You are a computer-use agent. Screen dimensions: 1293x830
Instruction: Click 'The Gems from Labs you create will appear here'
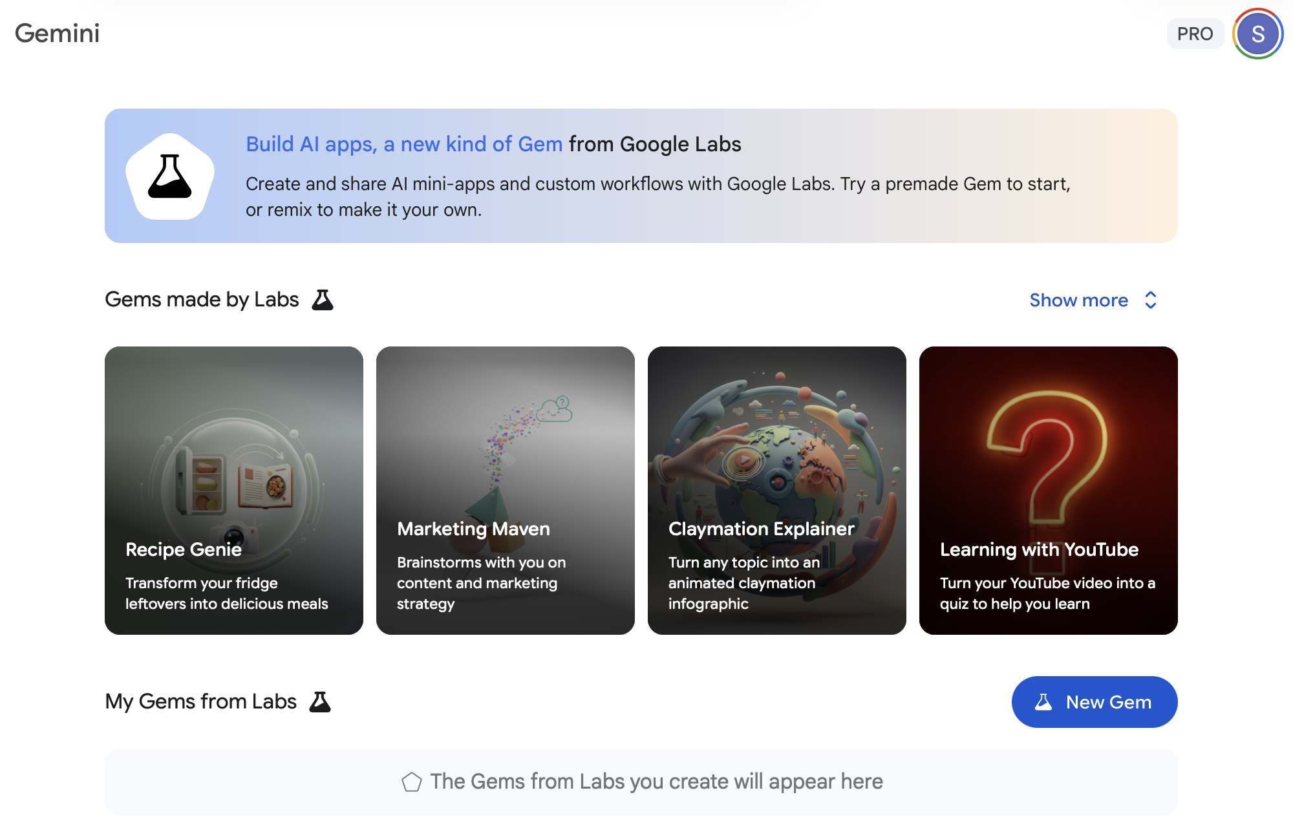click(x=656, y=782)
